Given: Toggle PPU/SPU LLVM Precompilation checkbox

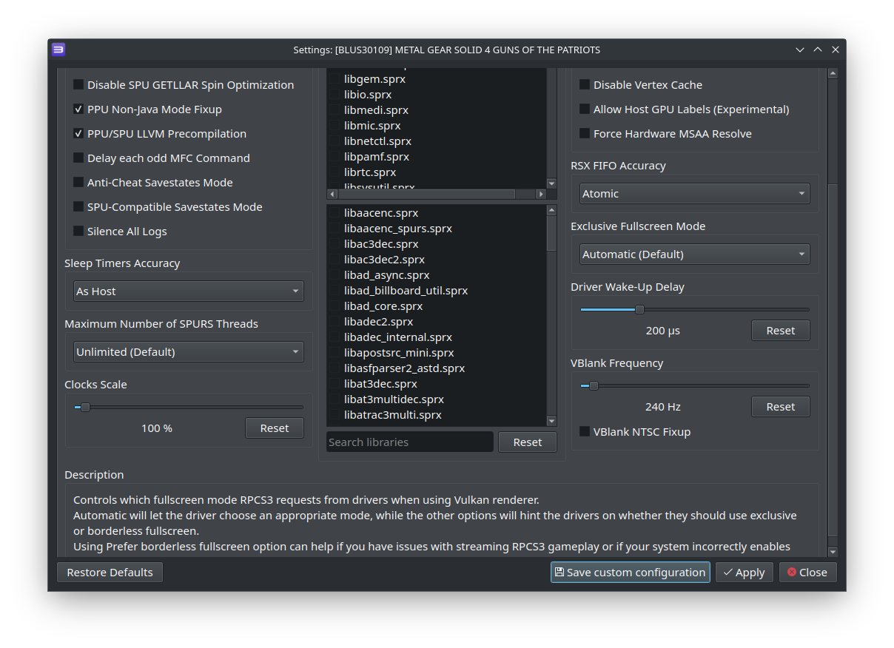Looking at the screenshot, I should [78, 134].
